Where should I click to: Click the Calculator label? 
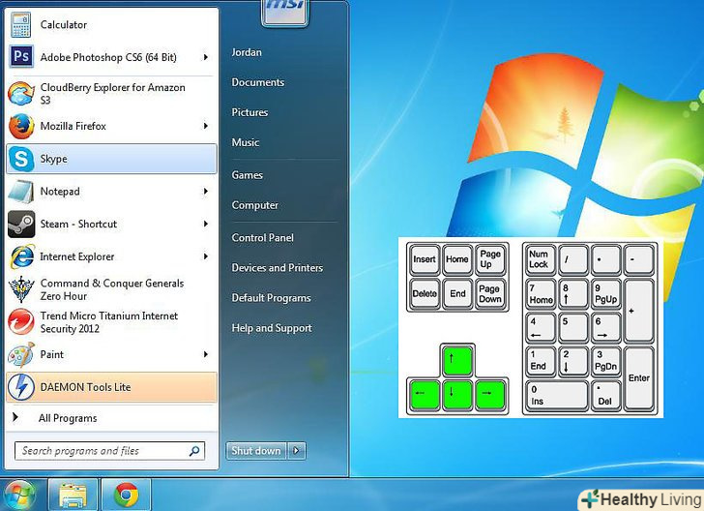click(x=64, y=25)
